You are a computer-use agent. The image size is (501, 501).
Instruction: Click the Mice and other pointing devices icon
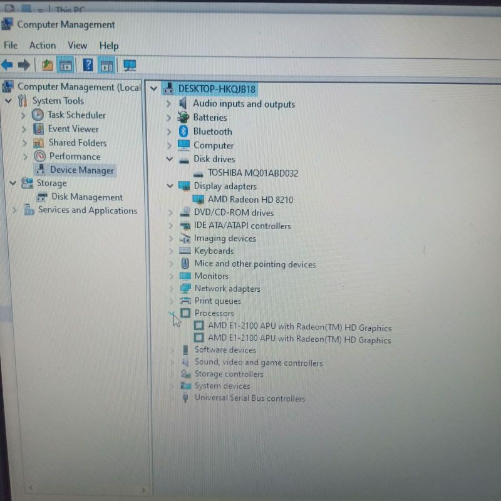click(185, 264)
